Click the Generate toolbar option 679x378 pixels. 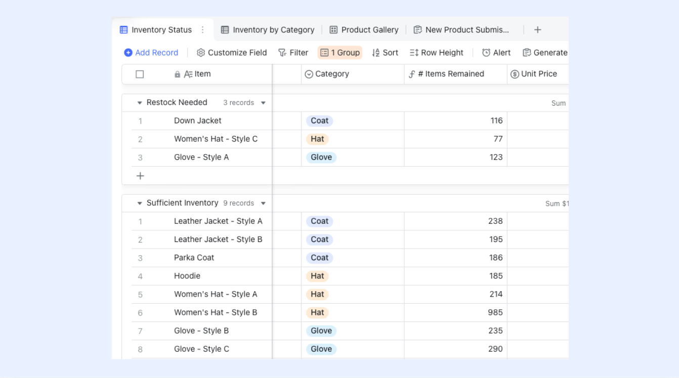(545, 53)
